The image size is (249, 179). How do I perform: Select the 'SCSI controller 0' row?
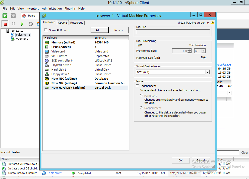[x=86, y=61]
